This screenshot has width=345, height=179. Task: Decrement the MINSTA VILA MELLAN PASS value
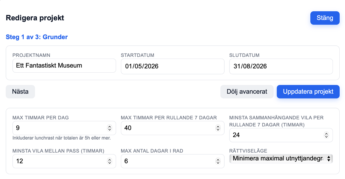click(x=110, y=163)
